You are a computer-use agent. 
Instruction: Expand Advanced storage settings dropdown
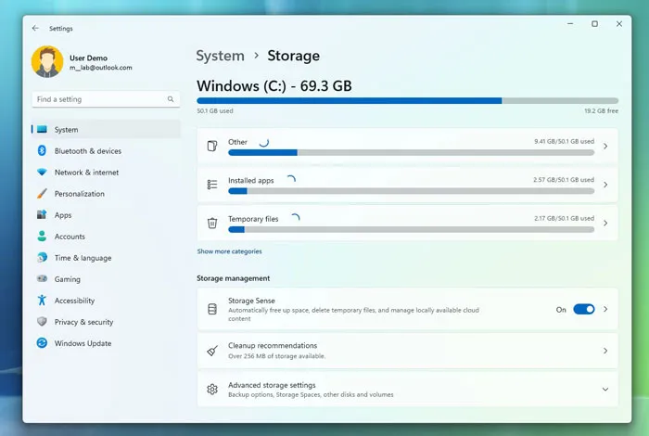tap(605, 390)
